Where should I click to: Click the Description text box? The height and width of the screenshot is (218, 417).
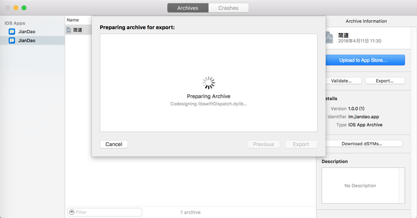point(363,186)
